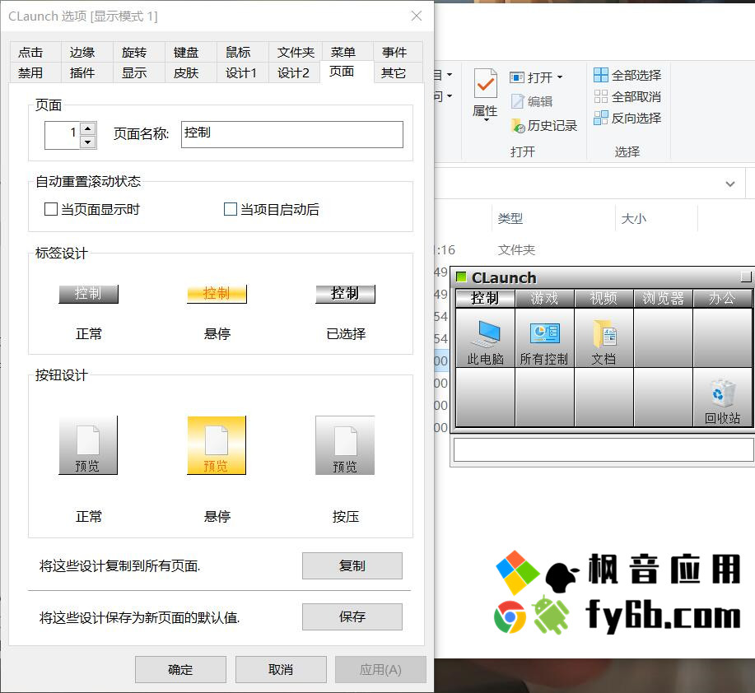Confirm with the 确定 button
This screenshot has width=755, height=693.
click(180, 669)
